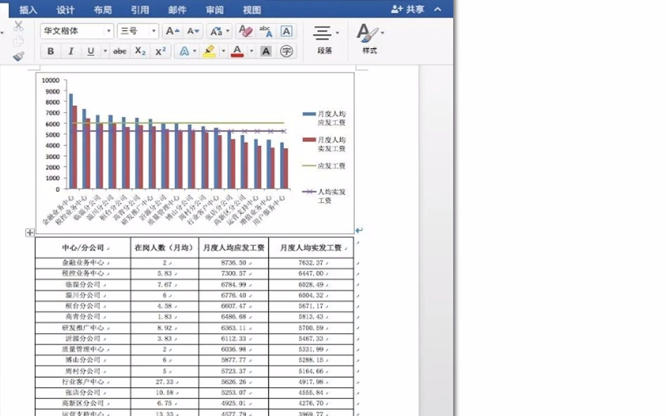Open font size dropdown 三号
666x416 pixels.
coord(153,31)
